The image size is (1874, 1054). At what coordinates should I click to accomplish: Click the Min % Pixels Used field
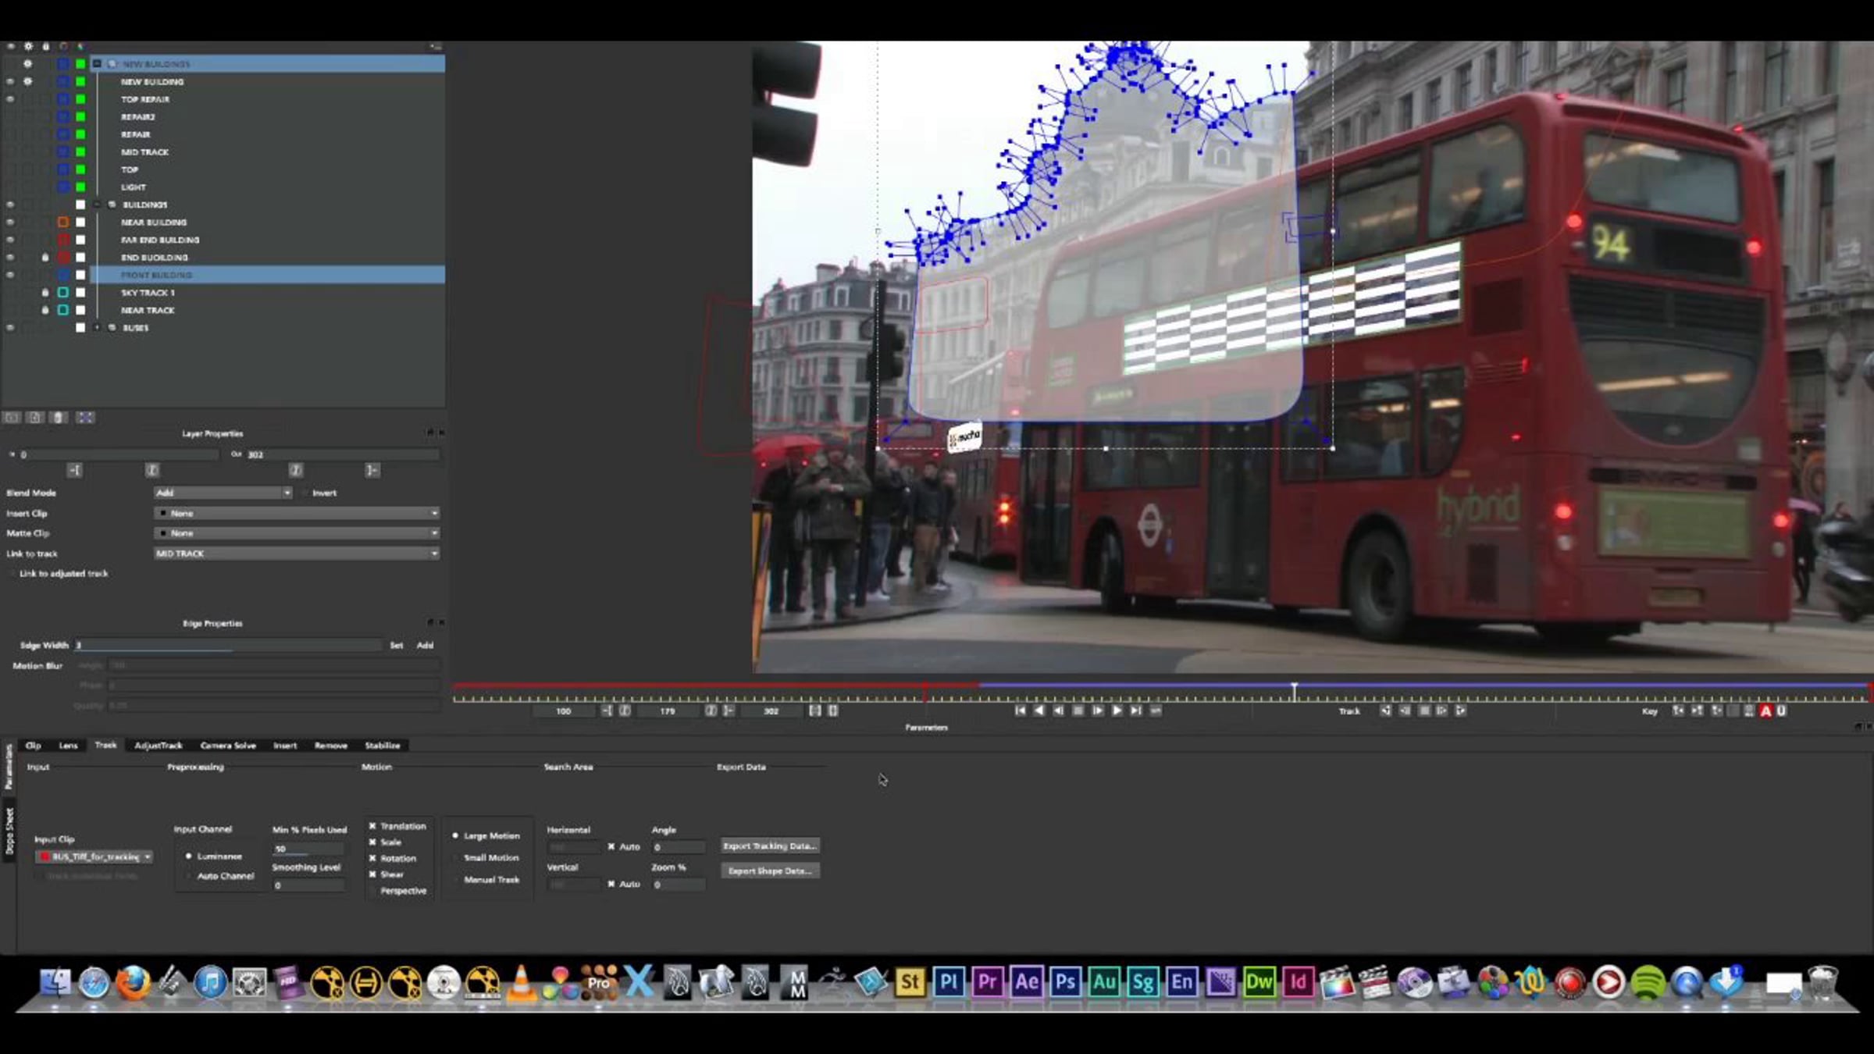coord(308,849)
